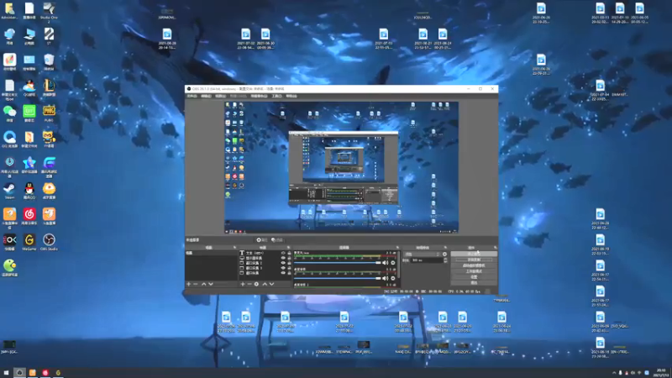The image size is (672, 378).
Task: Open the Edit menu in OBS
Action: click(206, 96)
